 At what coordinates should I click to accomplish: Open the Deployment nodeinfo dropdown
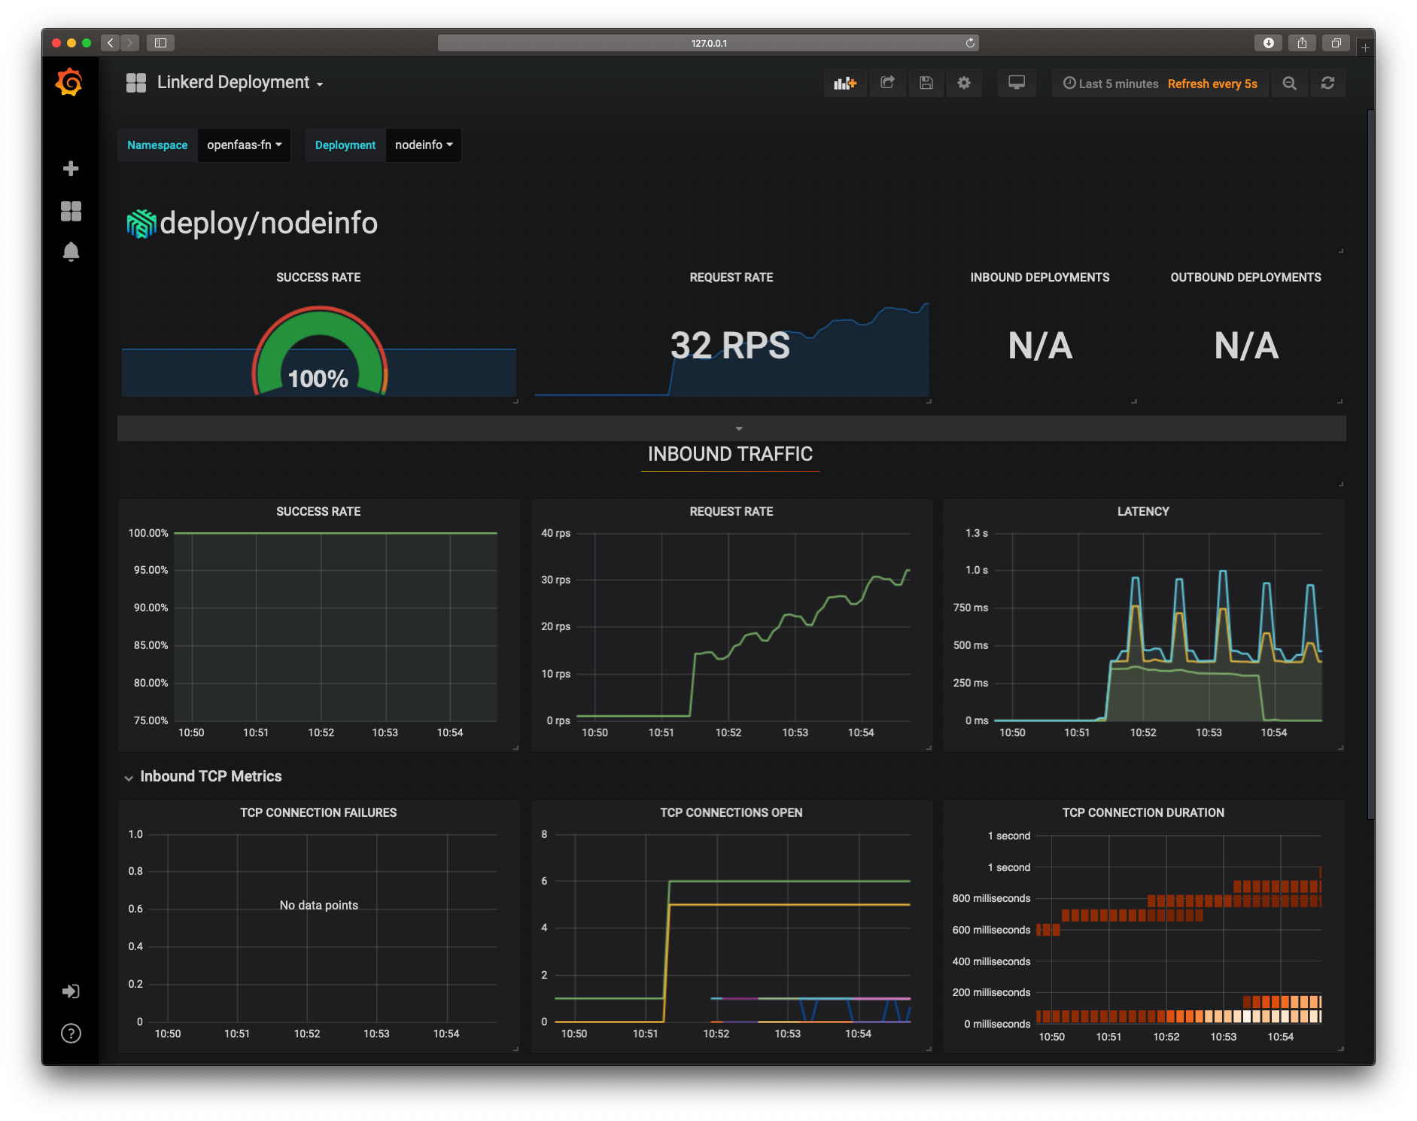(x=424, y=145)
